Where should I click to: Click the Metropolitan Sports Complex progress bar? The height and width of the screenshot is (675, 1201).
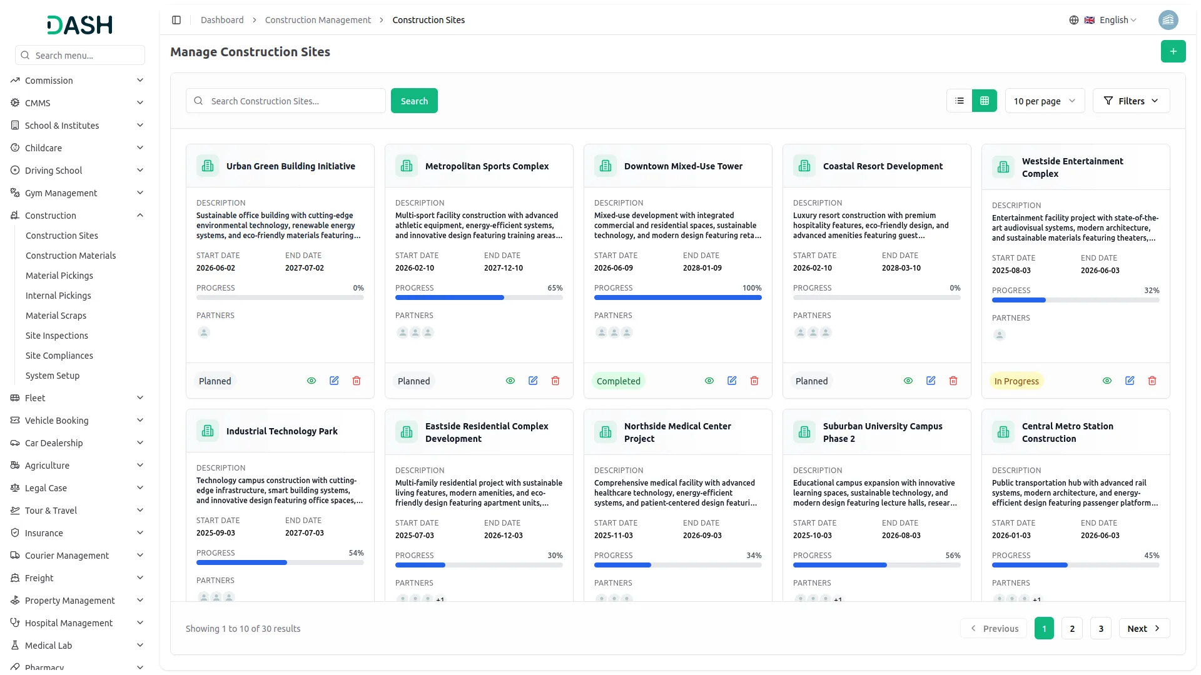tap(479, 297)
